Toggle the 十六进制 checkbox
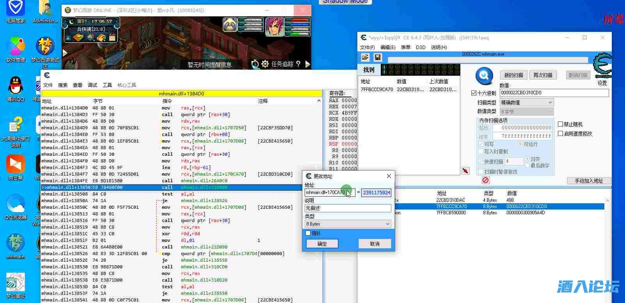The image size is (625, 303). (474, 93)
